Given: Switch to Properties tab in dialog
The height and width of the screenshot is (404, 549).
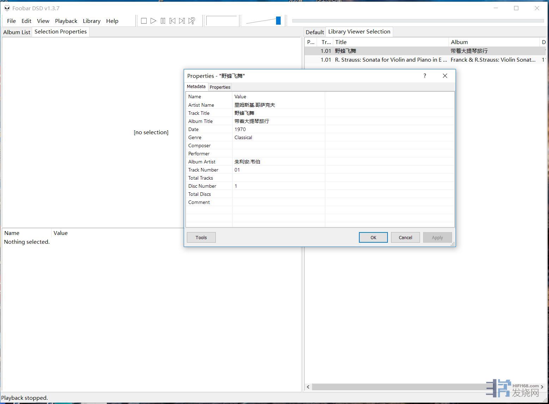Looking at the screenshot, I should coord(220,87).
